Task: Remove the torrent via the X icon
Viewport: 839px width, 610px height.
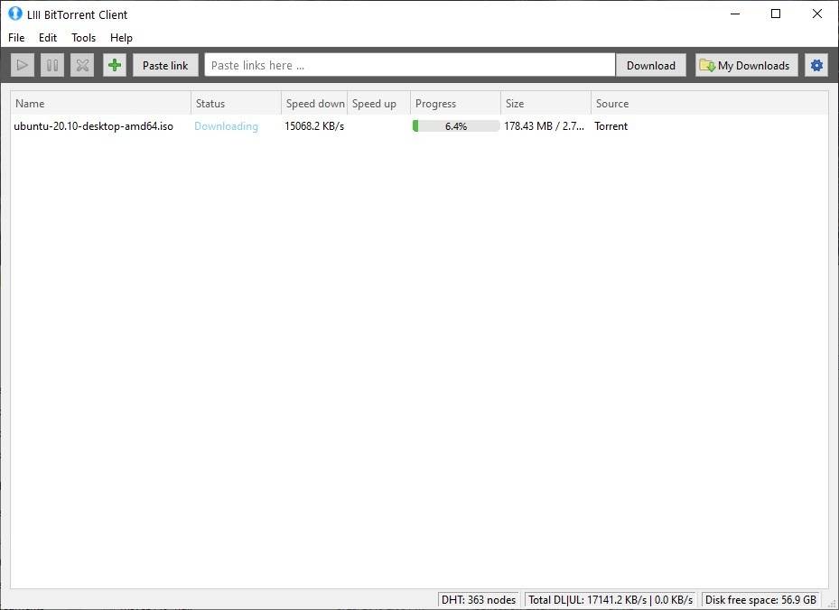Action: [81, 64]
